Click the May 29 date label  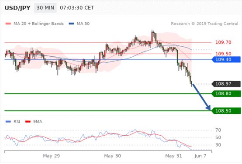click(52, 156)
